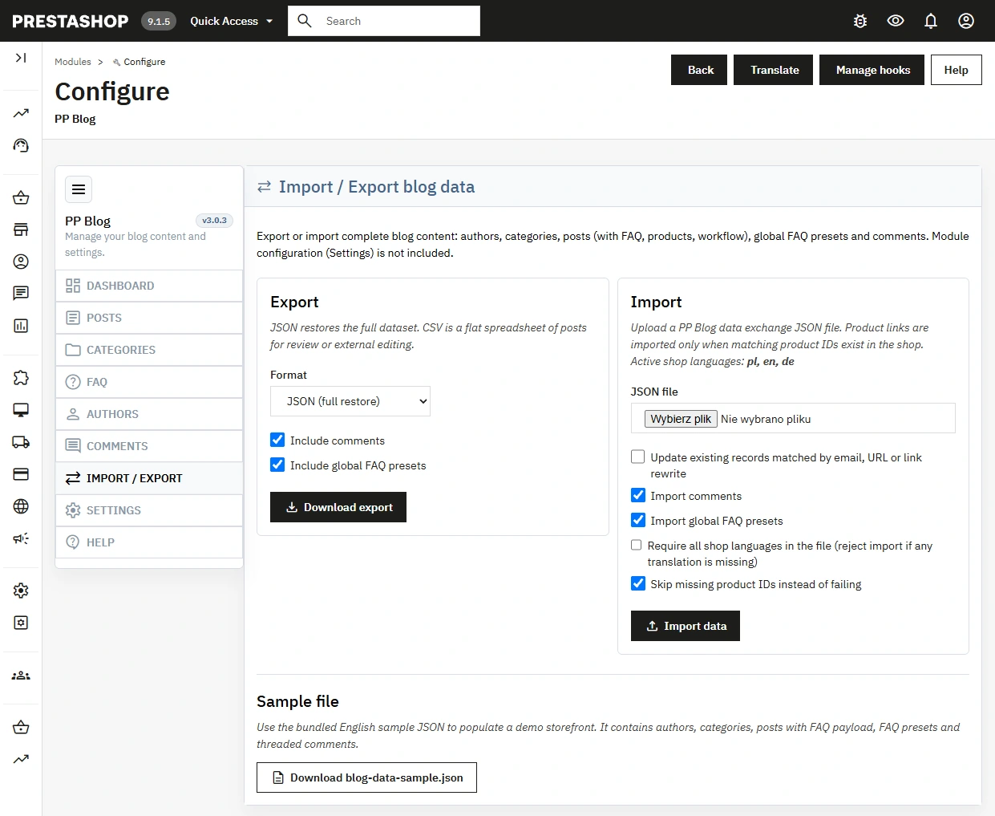Viewport: 995px width, 816px height.
Task: Open the international globe icon
Action: (x=21, y=506)
